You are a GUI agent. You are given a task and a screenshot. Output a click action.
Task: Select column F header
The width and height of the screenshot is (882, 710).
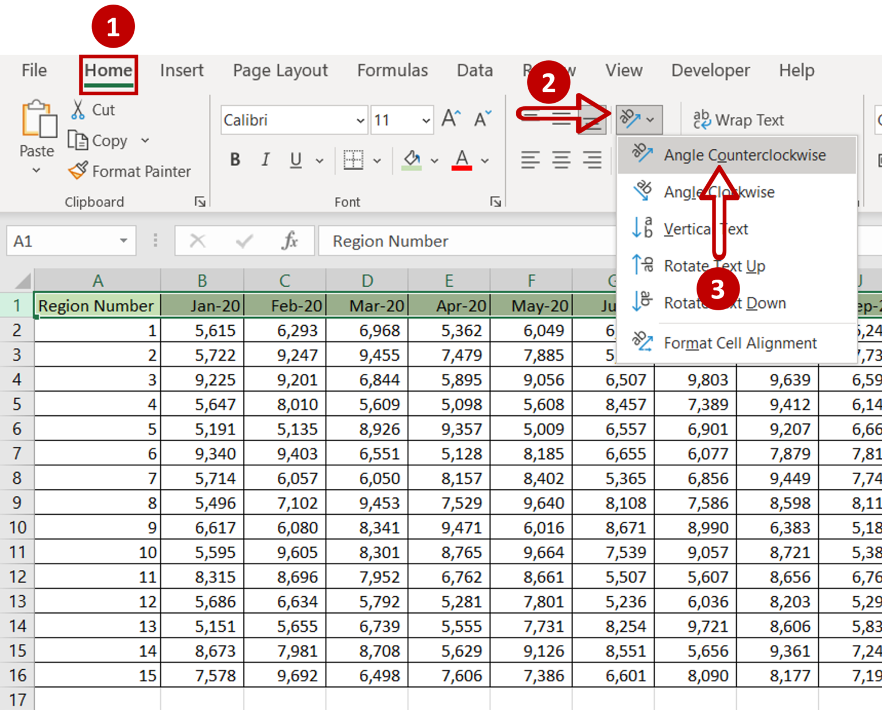(531, 281)
